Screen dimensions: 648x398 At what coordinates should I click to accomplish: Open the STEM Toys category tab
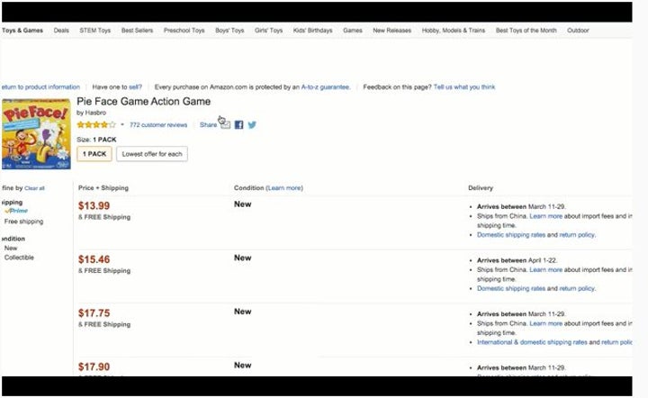pos(94,31)
